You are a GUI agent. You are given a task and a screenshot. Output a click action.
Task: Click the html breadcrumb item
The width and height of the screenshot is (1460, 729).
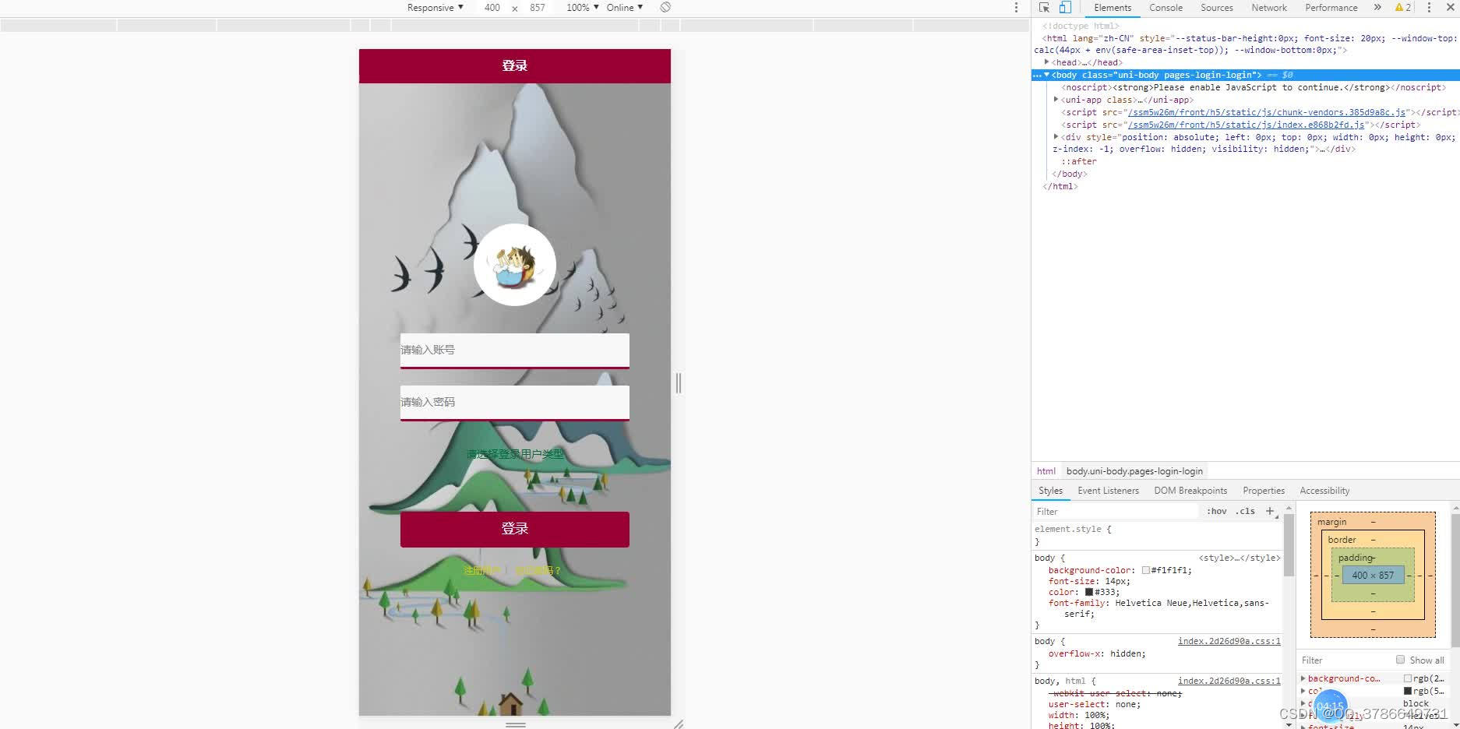[1046, 471]
